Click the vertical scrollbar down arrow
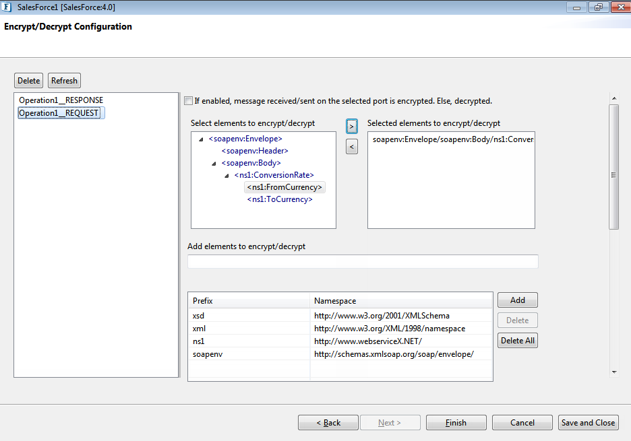 pos(613,372)
